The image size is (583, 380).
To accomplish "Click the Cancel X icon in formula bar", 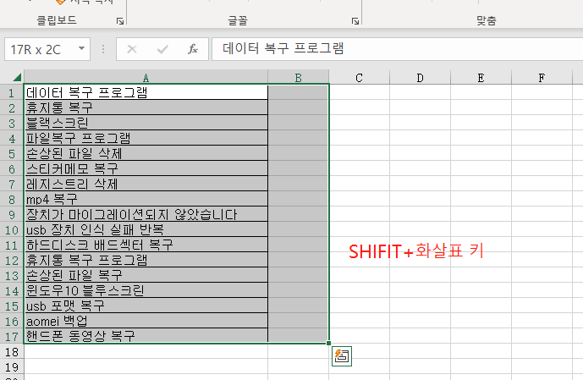I will [132, 49].
